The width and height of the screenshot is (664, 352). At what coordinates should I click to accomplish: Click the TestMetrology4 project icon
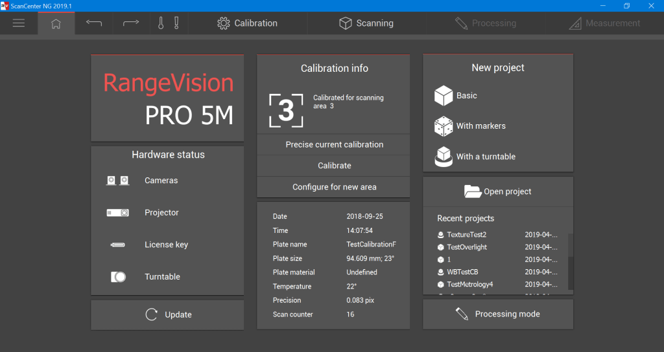440,285
